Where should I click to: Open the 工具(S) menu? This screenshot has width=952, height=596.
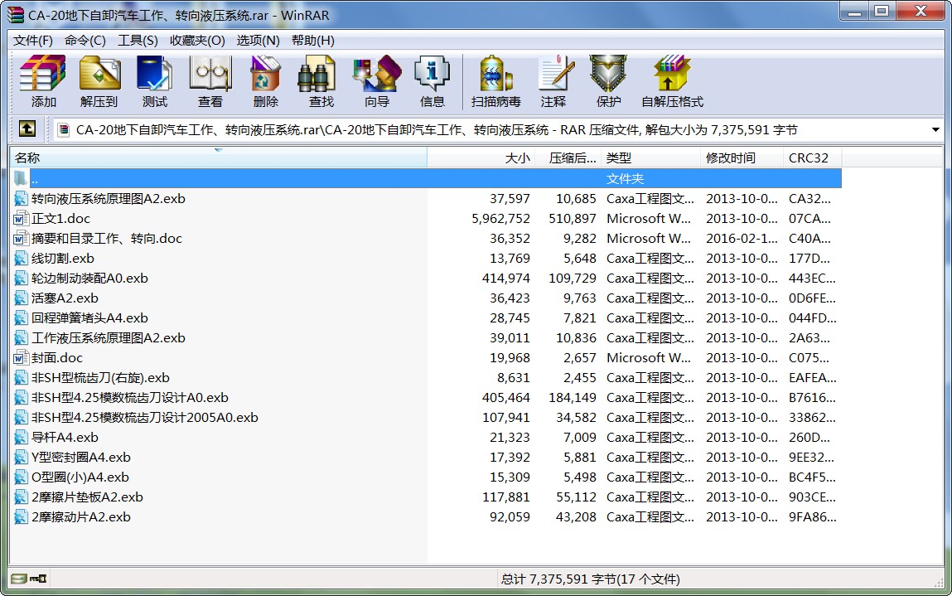(138, 40)
